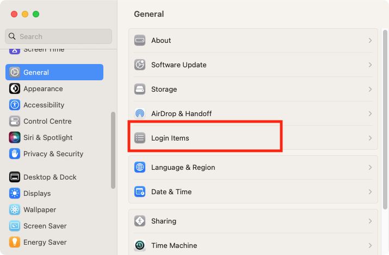Click the Search input field

(59, 36)
